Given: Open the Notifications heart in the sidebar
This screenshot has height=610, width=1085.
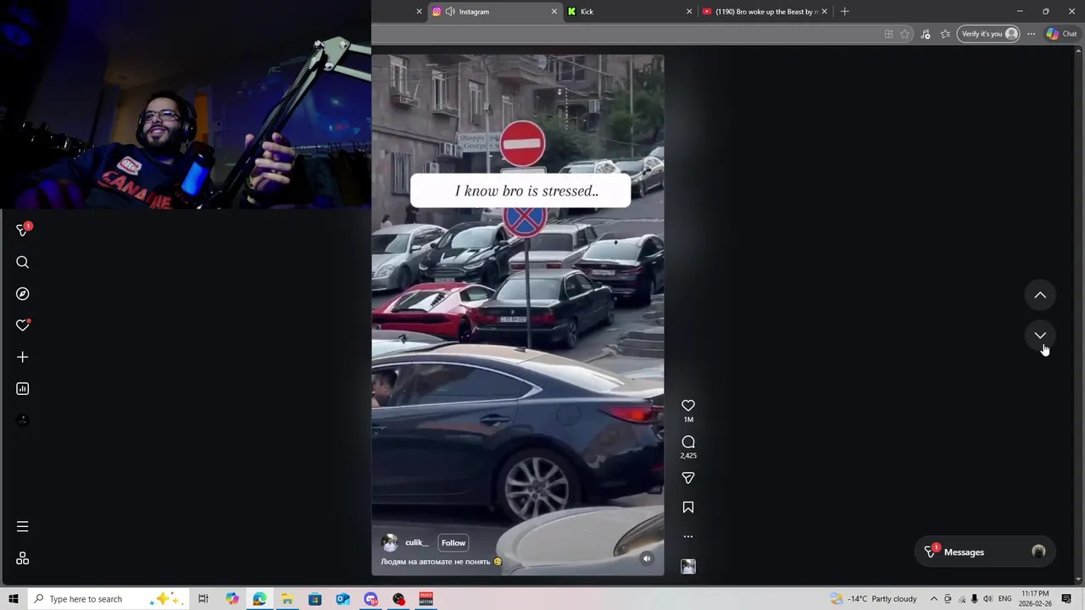Looking at the screenshot, I should pos(23,325).
